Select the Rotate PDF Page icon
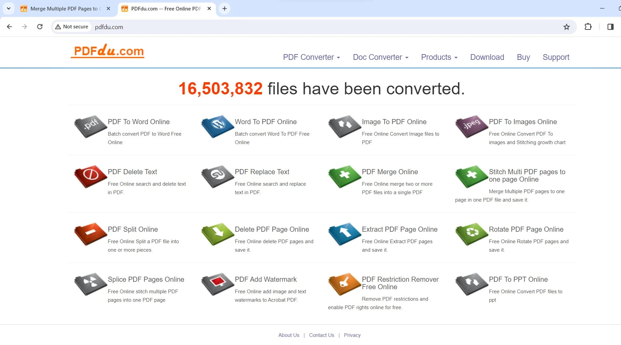 click(471, 234)
